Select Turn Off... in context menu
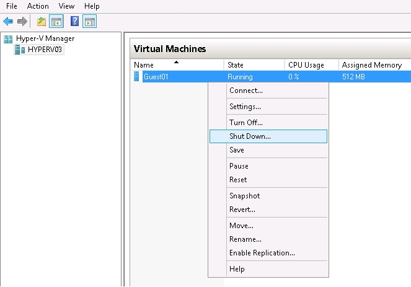The width and height of the screenshot is (411, 287). [268, 123]
